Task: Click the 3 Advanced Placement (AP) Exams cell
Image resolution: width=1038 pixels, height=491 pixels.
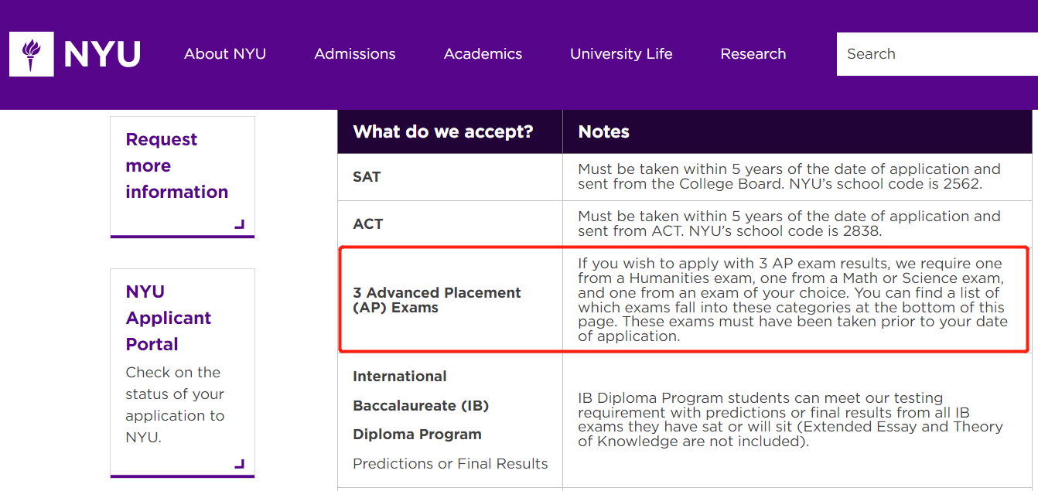Action: pos(450,300)
